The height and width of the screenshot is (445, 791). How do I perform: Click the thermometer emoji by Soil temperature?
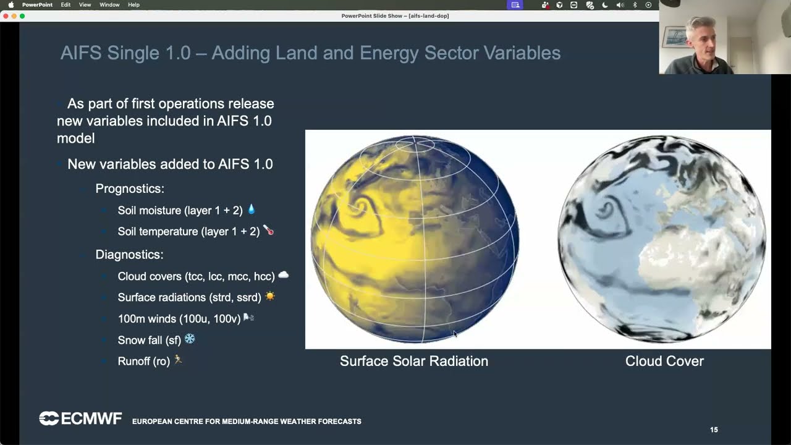coord(268,231)
